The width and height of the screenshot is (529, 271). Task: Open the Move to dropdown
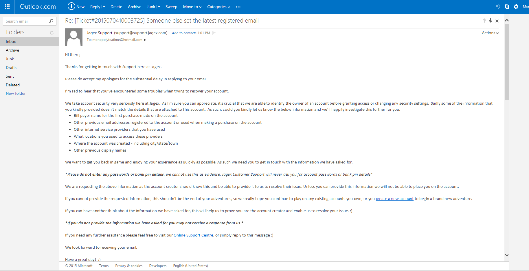point(192,7)
